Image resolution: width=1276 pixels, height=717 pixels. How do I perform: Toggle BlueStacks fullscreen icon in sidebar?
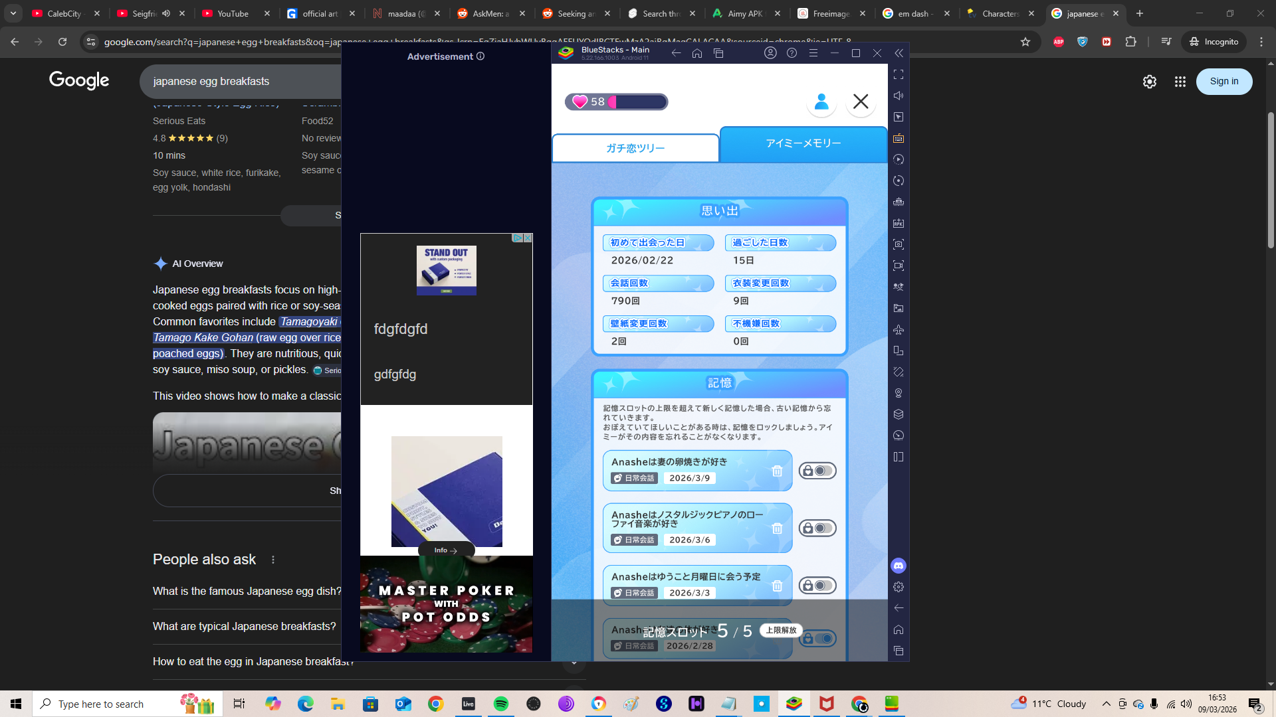pyautogui.click(x=898, y=74)
